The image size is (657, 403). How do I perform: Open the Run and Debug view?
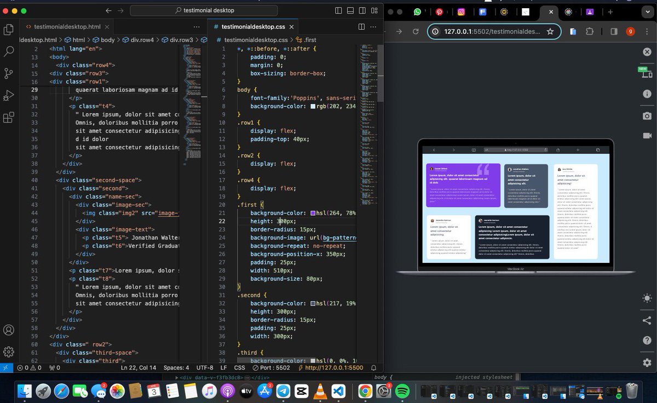pyautogui.click(x=9, y=95)
